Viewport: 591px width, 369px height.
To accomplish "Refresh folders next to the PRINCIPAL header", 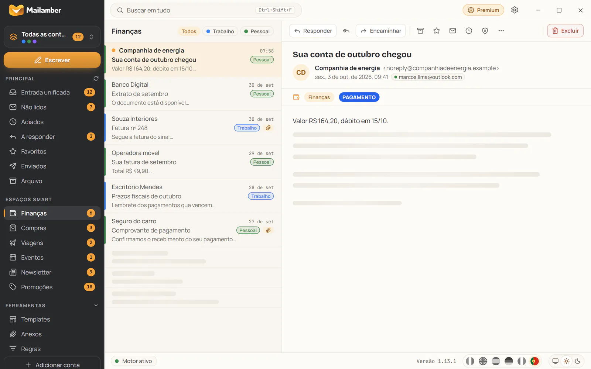I will coord(96,79).
